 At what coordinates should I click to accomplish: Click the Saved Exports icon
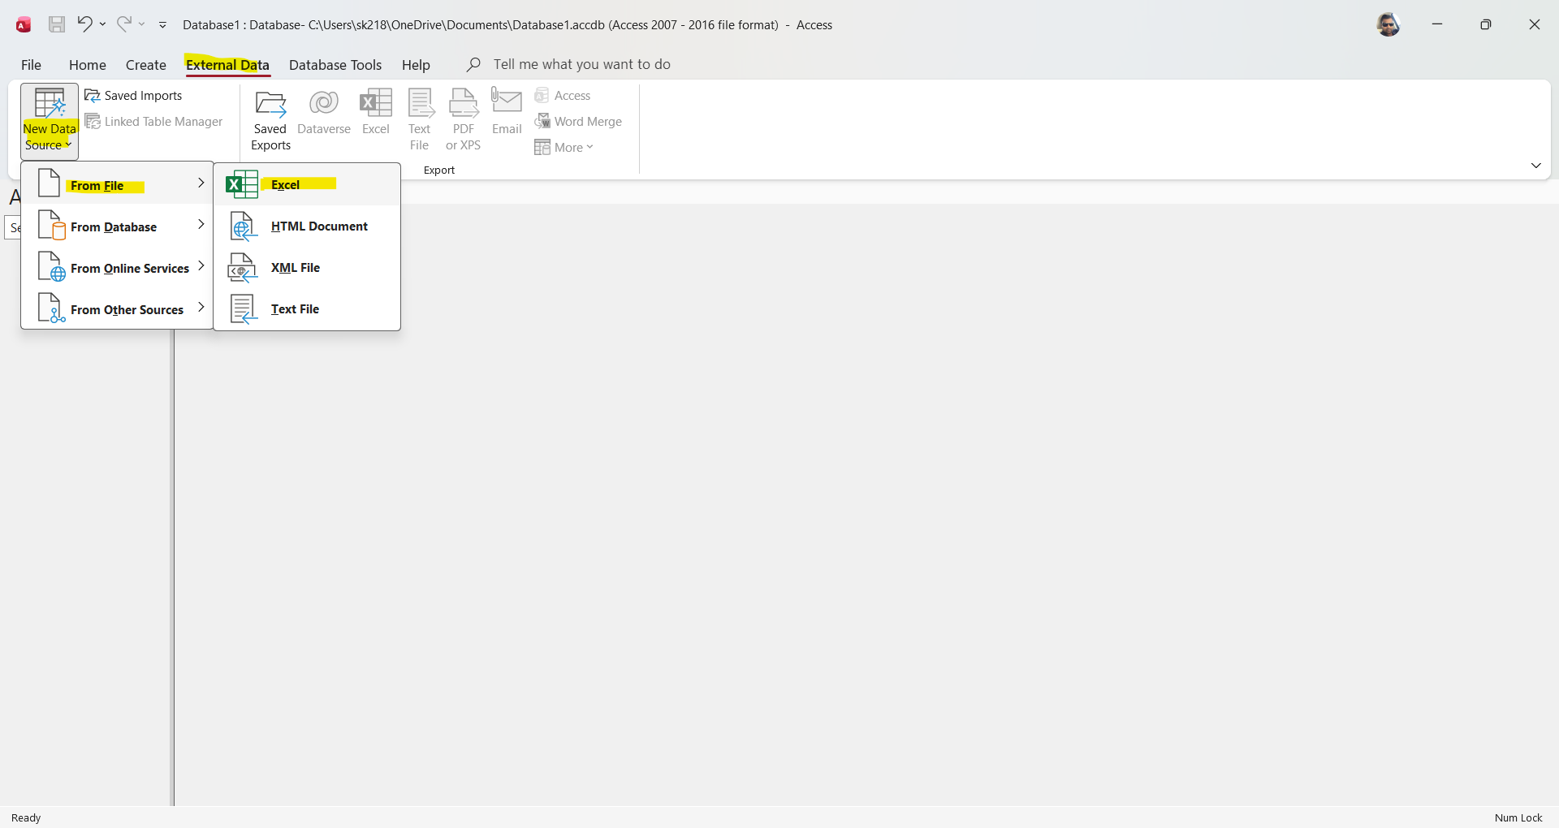tap(270, 120)
